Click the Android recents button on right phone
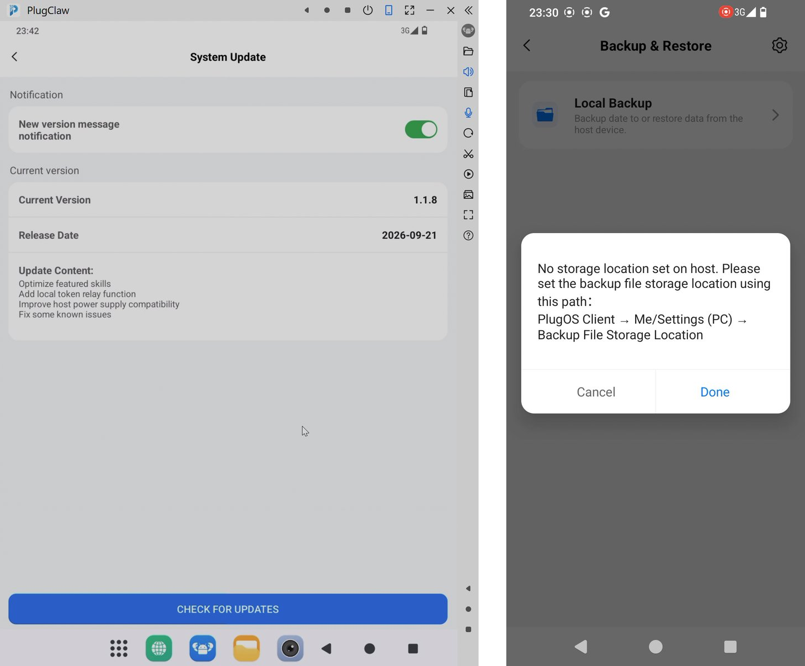Image resolution: width=805 pixels, height=666 pixels. [x=731, y=647]
